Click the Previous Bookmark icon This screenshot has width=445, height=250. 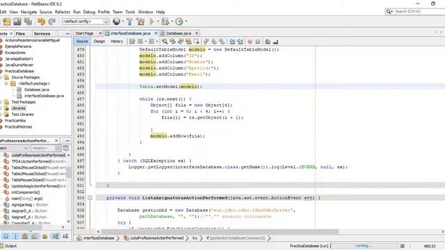point(207,42)
